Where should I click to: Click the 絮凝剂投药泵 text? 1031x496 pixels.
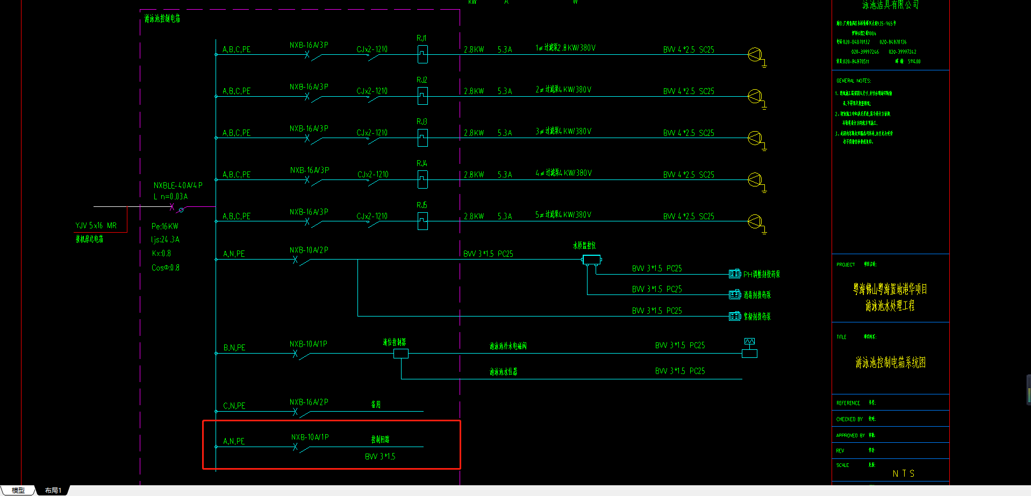tap(757, 317)
